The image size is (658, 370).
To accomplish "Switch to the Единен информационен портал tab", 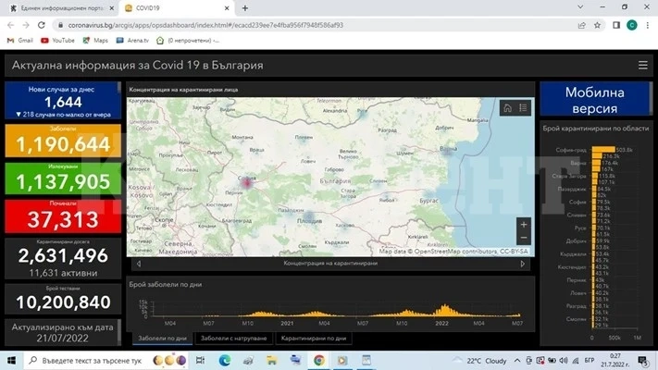I will point(61,8).
